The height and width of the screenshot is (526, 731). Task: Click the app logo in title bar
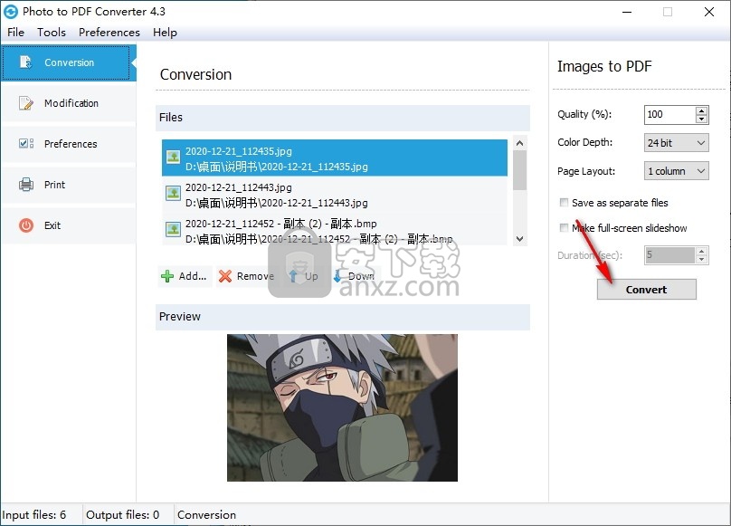click(11, 12)
